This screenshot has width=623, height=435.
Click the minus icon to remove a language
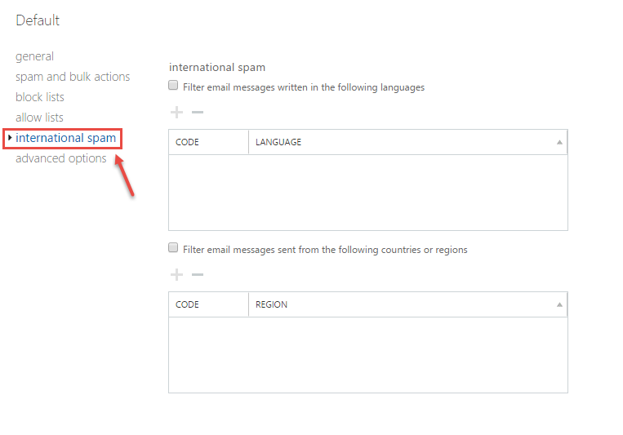click(x=198, y=113)
